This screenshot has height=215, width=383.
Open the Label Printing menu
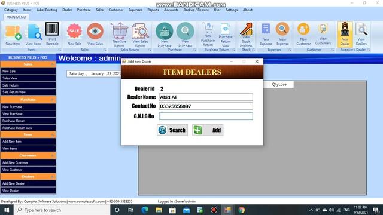click(47, 10)
